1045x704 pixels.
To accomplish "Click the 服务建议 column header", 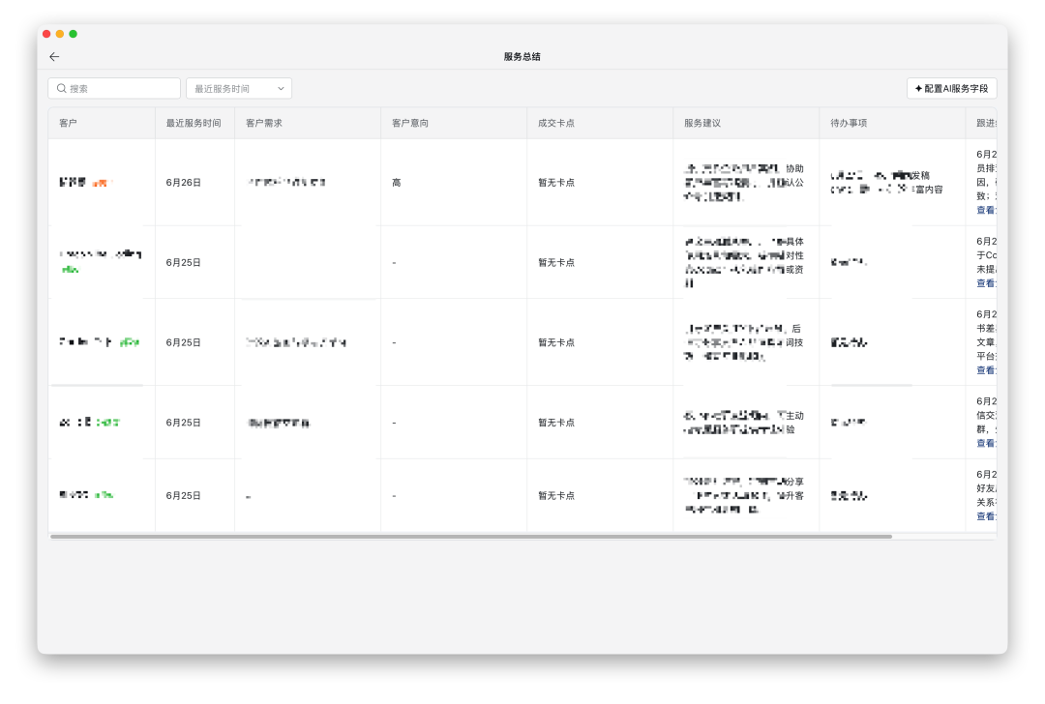I will (x=702, y=123).
